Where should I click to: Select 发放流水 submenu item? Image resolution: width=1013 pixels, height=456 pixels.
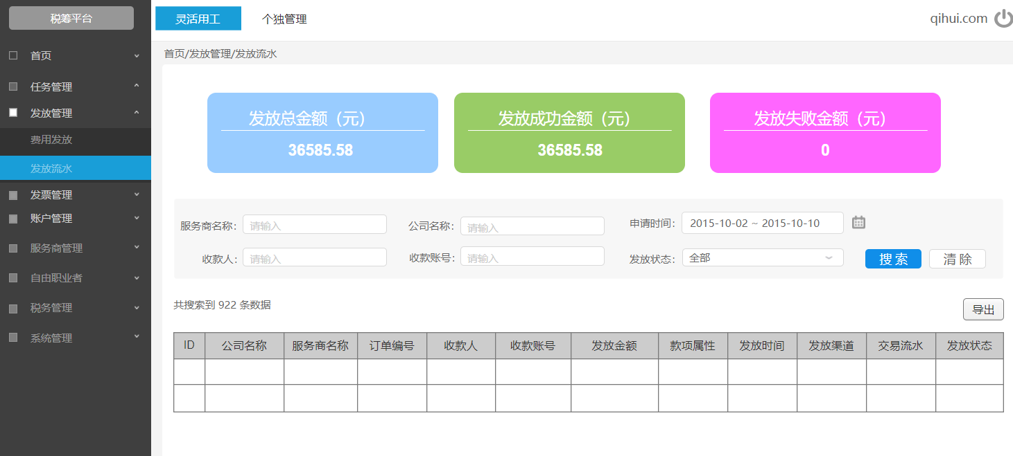76,168
